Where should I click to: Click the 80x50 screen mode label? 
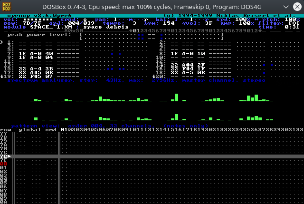(x=74, y=30)
